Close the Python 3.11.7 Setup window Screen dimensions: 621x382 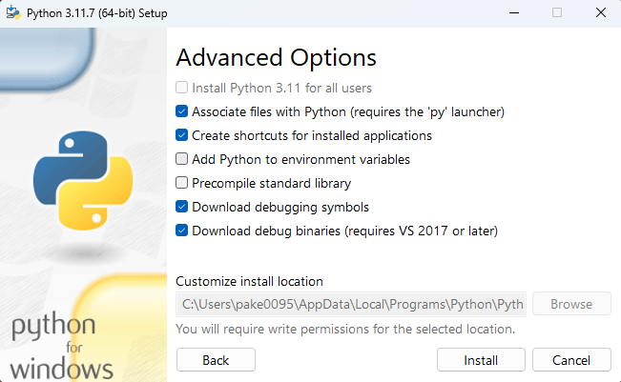600,12
